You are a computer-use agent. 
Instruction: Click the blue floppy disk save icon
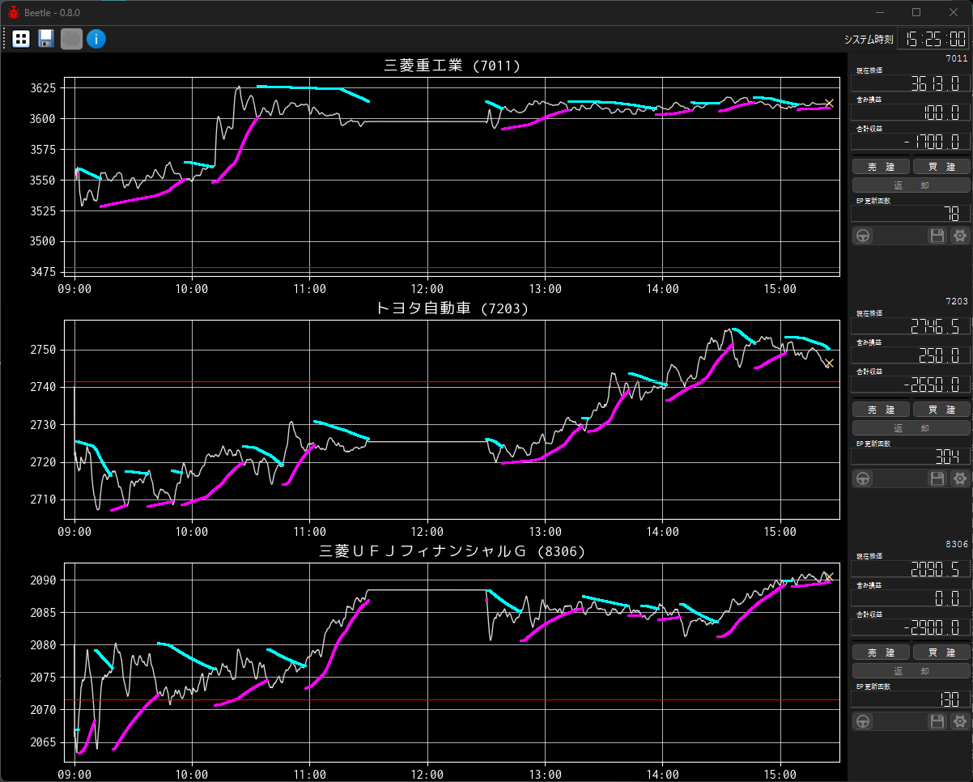pos(46,39)
